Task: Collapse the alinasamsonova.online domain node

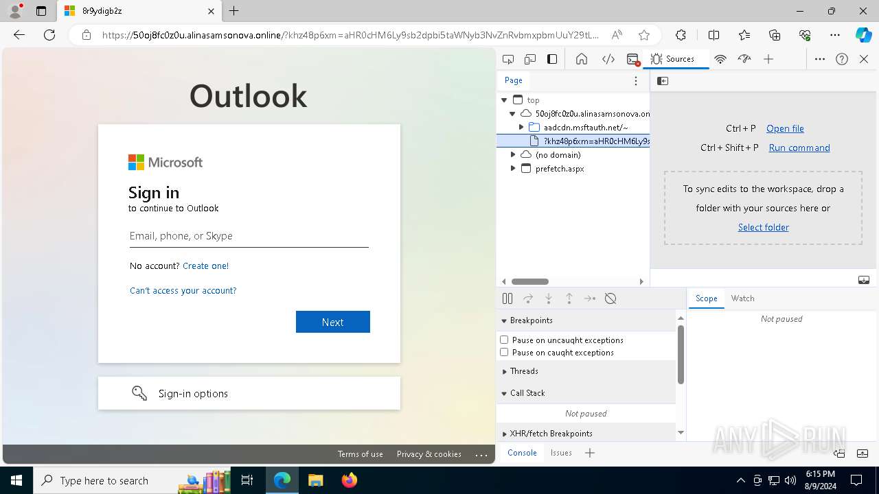Action: (x=512, y=114)
